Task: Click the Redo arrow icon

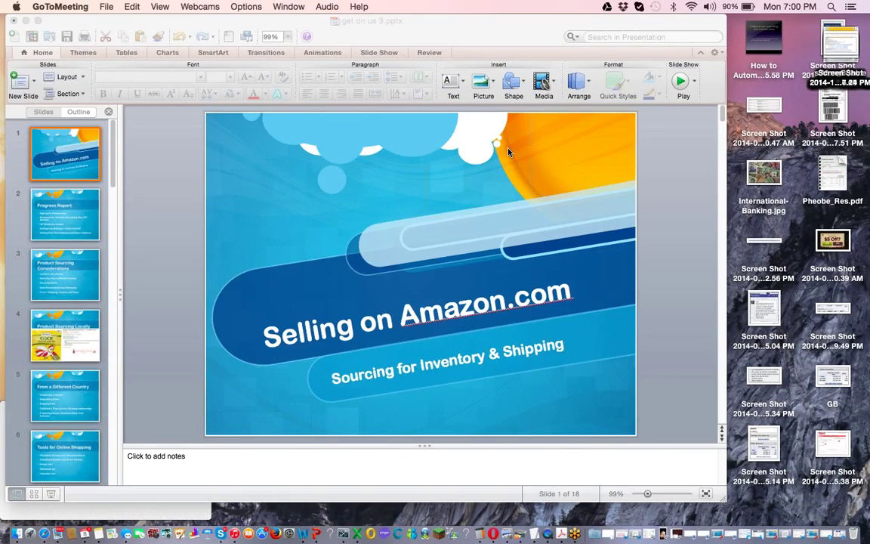Action: pos(202,36)
